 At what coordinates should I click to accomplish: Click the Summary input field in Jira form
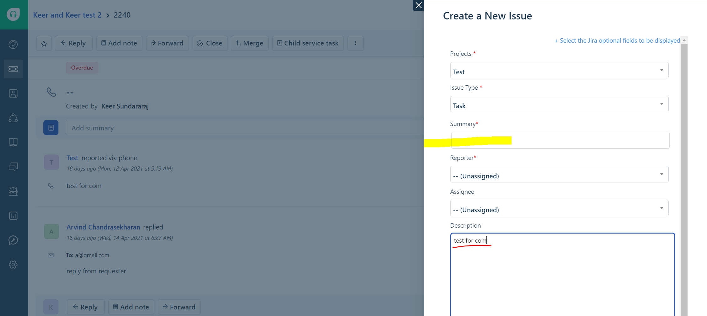click(x=560, y=140)
